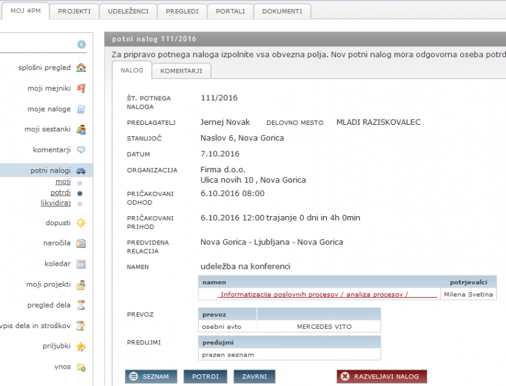Screen dimensions: 506x386
Task: Click the moji sestanki people icon
Action: tap(81, 129)
